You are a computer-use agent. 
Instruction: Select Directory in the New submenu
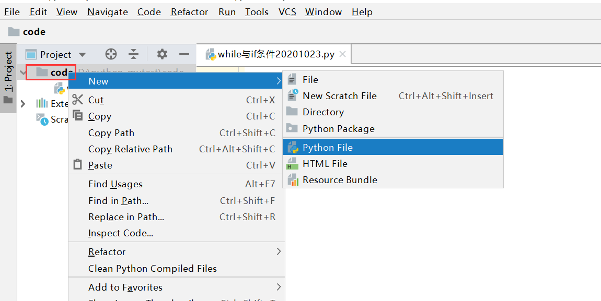click(323, 112)
